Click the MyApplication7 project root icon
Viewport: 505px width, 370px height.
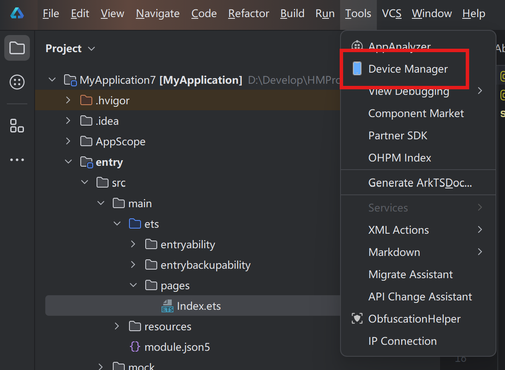70,80
